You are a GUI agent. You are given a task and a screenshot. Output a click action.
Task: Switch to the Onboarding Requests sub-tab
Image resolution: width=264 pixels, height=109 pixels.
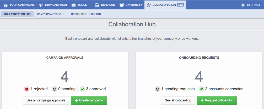point(86,14)
